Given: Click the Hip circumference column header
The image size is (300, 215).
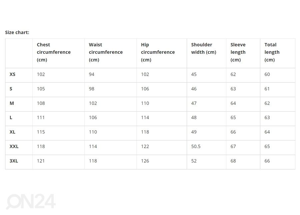Looking at the screenshot, I should [x=158, y=52].
